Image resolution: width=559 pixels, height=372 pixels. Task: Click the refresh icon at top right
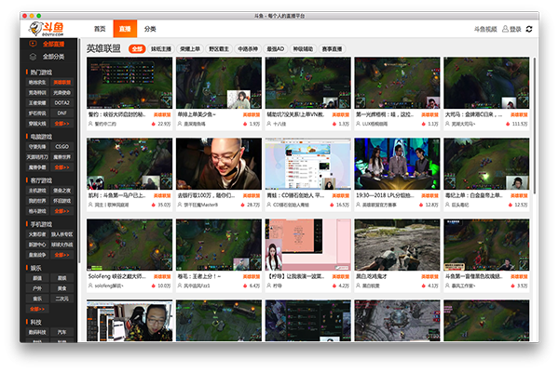point(529,29)
